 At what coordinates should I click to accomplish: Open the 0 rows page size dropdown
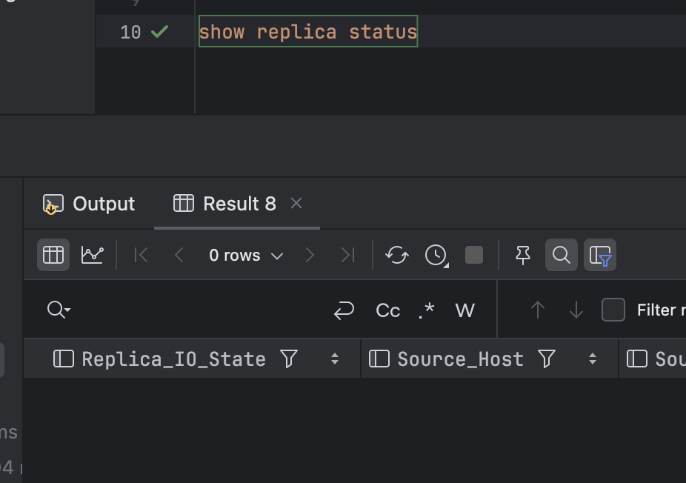[x=246, y=256]
